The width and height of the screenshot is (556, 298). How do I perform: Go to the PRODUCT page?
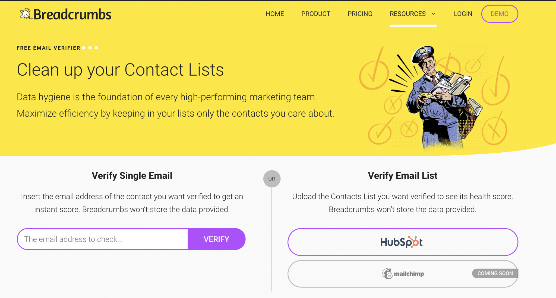tap(316, 14)
